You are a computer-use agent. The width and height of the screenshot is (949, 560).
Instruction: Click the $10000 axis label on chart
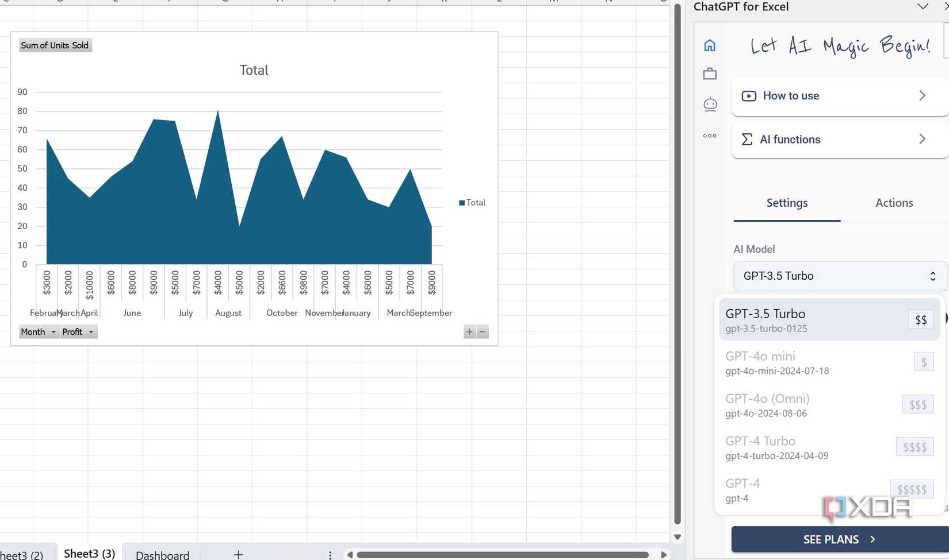tap(89, 285)
